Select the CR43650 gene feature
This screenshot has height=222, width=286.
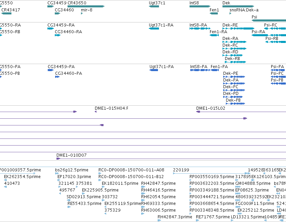tap(86, 6)
